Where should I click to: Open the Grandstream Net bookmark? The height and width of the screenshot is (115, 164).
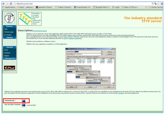point(82,7)
